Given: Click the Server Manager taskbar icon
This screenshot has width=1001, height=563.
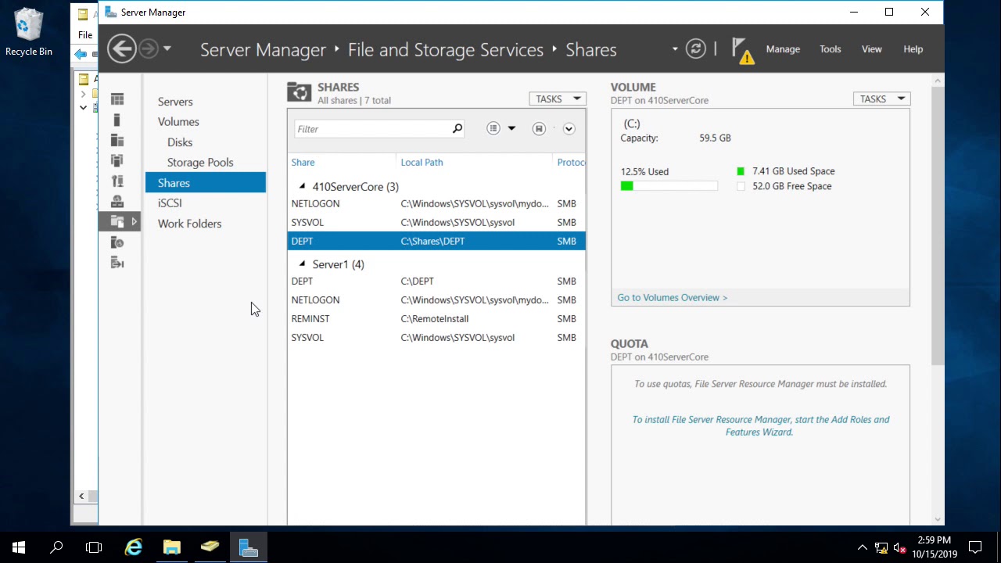Looking at the screenshot, I should click(x=249, y=547).
